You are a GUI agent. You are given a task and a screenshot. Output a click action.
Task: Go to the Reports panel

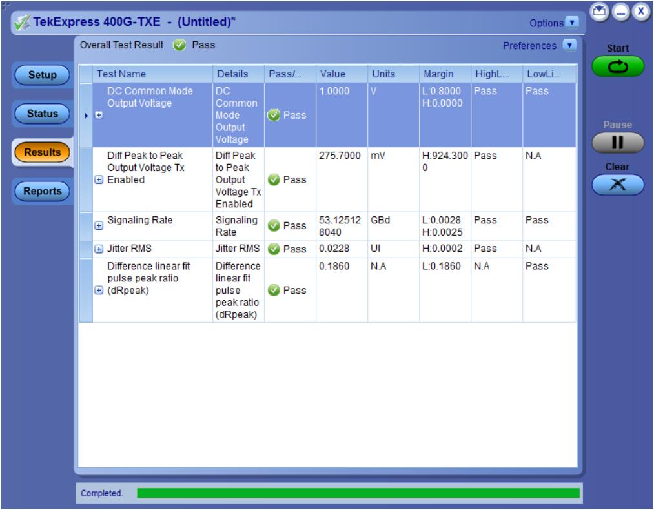41,191
